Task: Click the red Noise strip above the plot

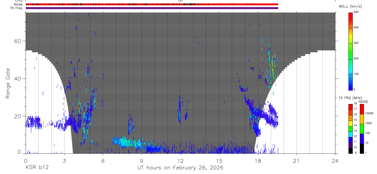Action: click(152, 4)
